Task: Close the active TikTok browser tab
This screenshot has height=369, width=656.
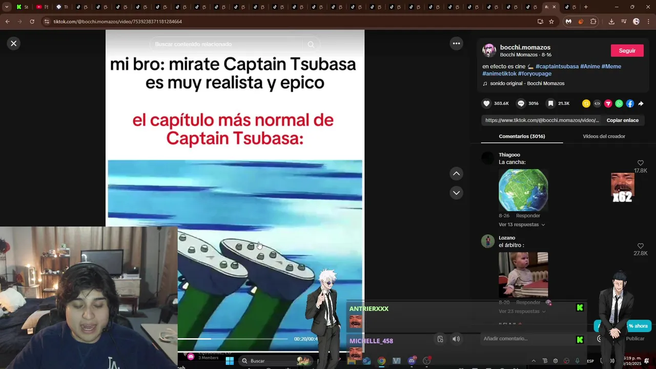Action: pyautogui.click(x=553, y=7)
